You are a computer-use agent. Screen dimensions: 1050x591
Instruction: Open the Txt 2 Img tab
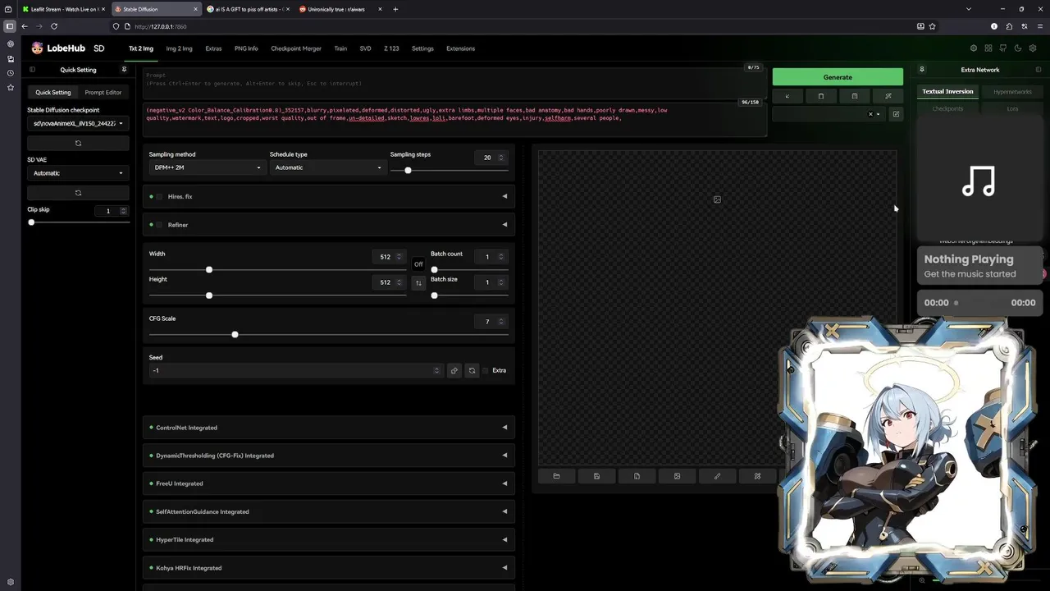tap(141, 48)
